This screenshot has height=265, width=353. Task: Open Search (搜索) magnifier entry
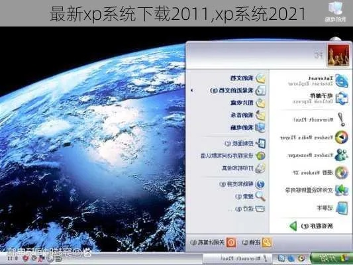pos(250,197)
